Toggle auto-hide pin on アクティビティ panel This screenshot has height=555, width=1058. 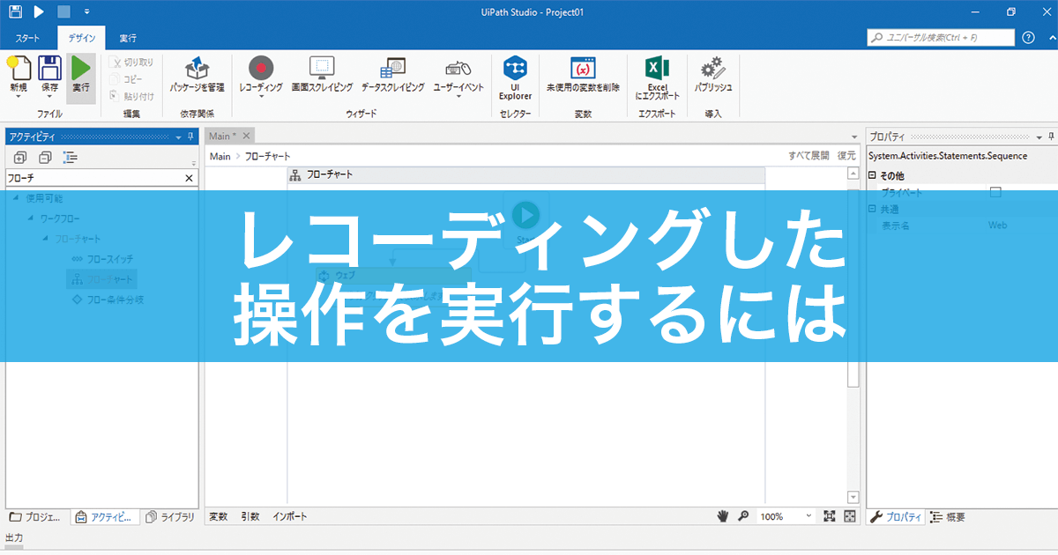[x=191, y=137]
